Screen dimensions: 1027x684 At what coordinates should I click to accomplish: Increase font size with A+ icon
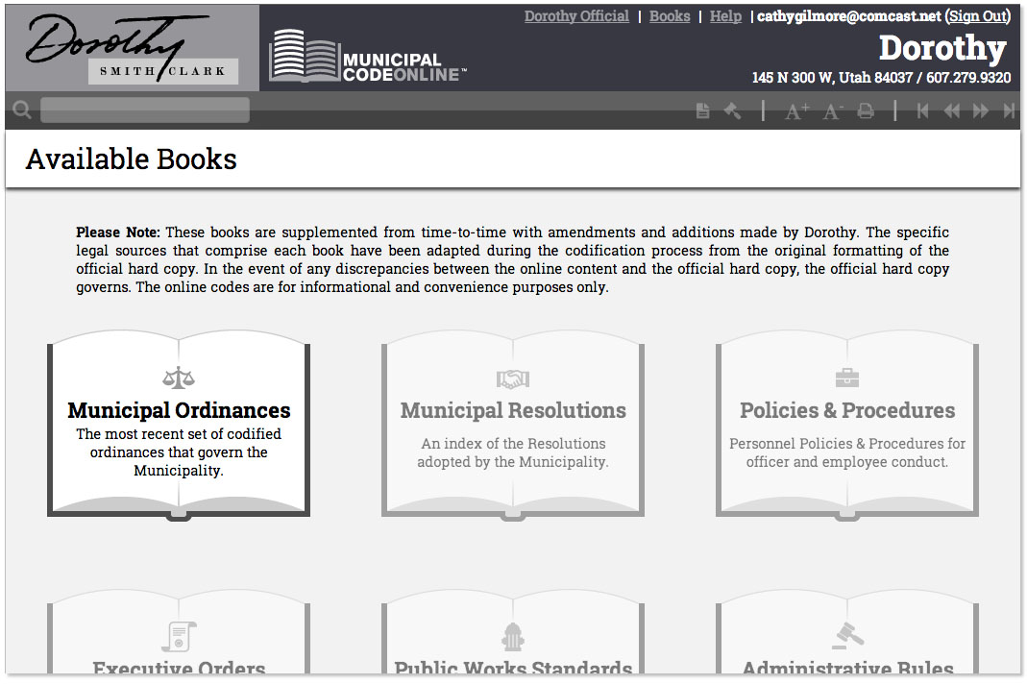point(796,111)
